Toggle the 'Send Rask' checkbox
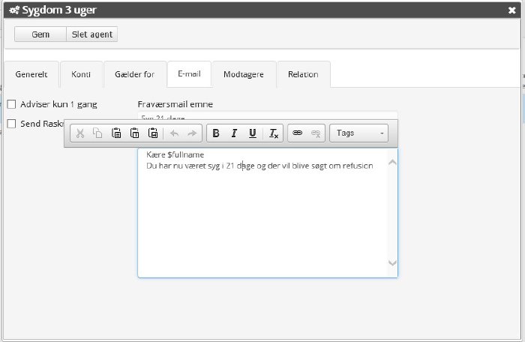Viewport: 525px width, 342px height. [x=11, y=124]
